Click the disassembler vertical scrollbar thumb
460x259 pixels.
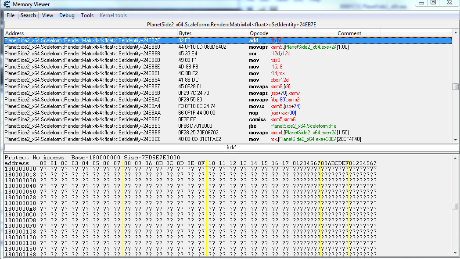456,87
